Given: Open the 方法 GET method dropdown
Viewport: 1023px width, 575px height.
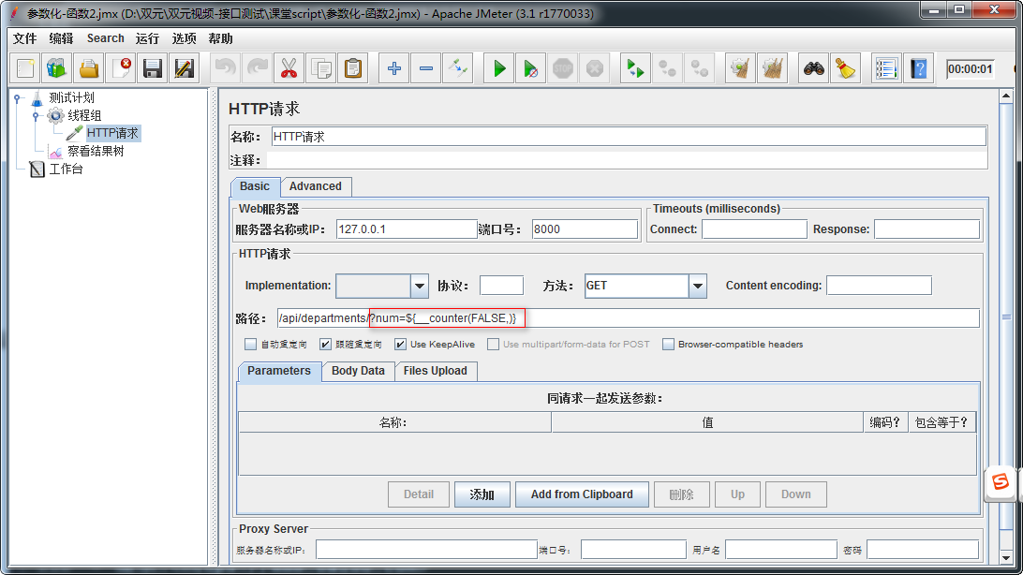Looking at the screenshot, I should point(697,286).
